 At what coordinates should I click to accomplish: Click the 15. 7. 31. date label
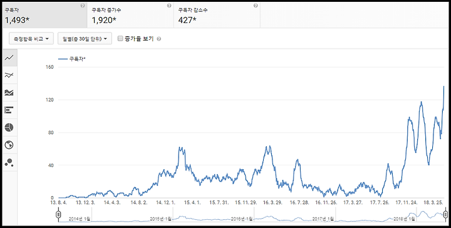pyautogui.click(x=219, y=202)
